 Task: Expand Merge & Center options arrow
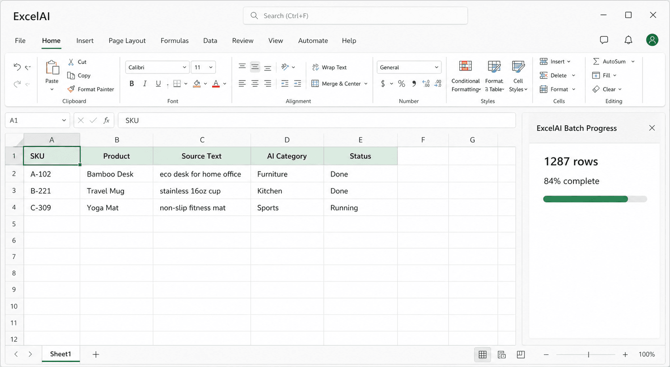[x=366, y=84]
